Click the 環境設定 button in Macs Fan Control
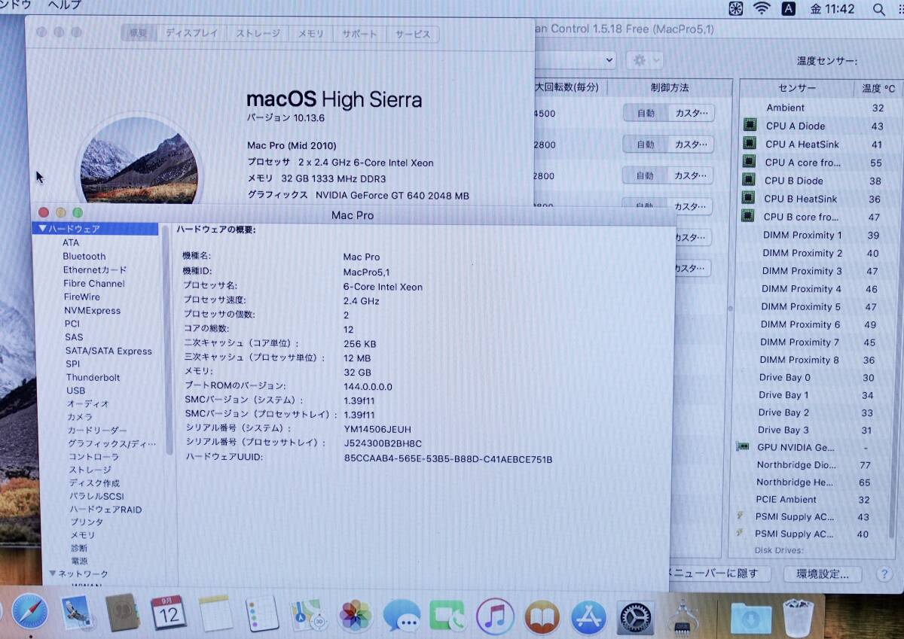The image size is (904, 639). pos(822,574)
